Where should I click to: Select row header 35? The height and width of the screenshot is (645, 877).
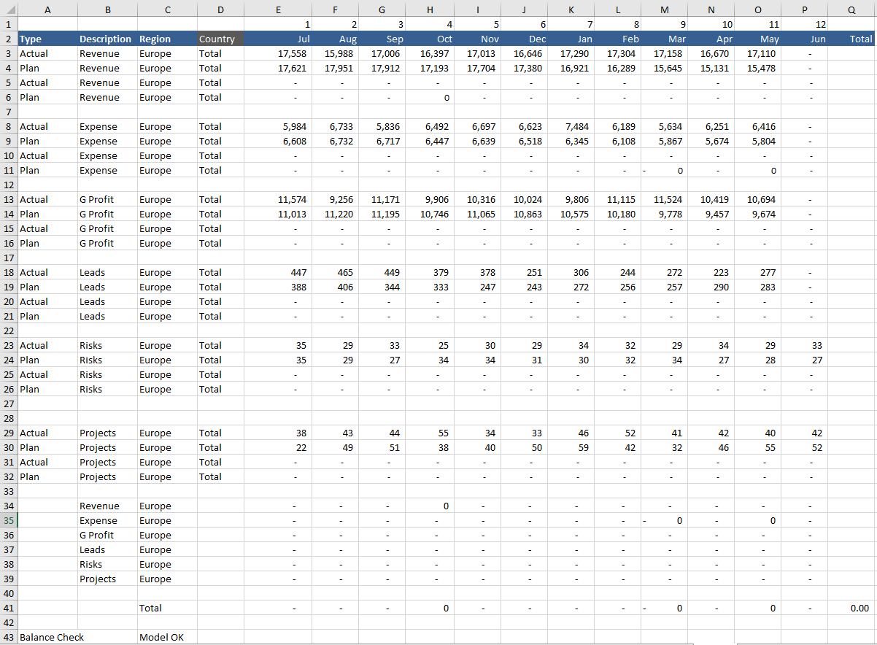tap(9, 520)
